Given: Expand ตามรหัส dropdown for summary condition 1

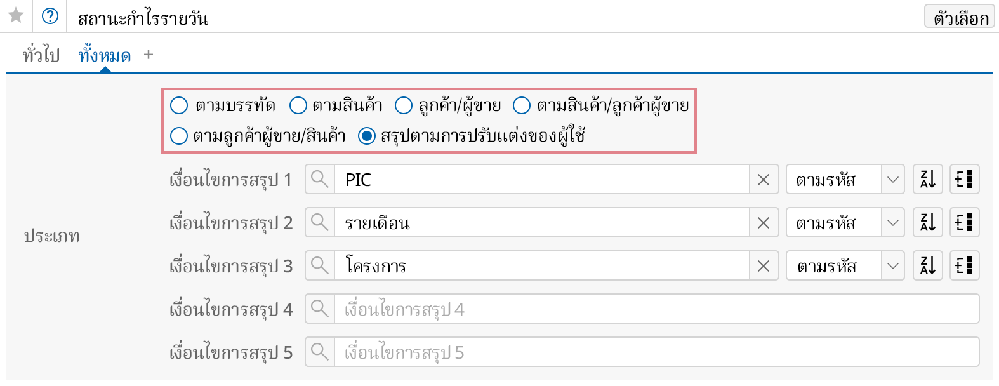Looking at the screenshot, I should [892, 180].
